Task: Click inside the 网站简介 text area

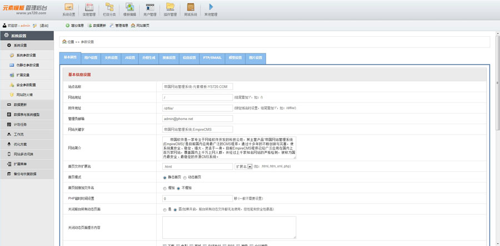Action: (229, 148)
